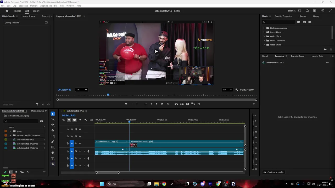
Task: Toggle V2 track output eye
Action: (x=80, y=136)
